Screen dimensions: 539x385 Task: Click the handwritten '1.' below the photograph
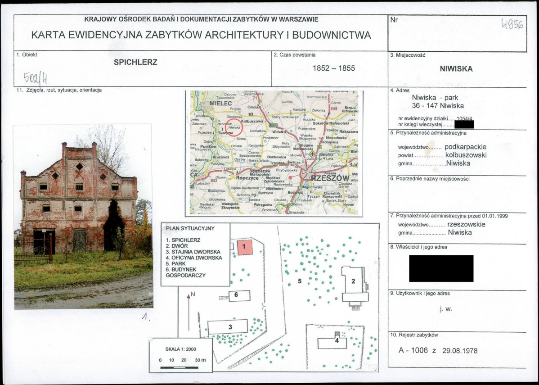click(146, 317)
